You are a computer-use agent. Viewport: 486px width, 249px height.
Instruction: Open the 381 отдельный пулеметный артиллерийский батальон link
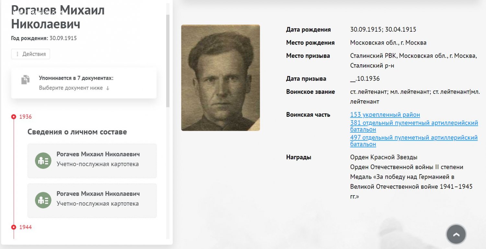point(414,126)
